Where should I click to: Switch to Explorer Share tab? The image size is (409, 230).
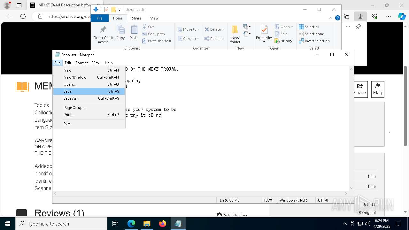point(136,18)
